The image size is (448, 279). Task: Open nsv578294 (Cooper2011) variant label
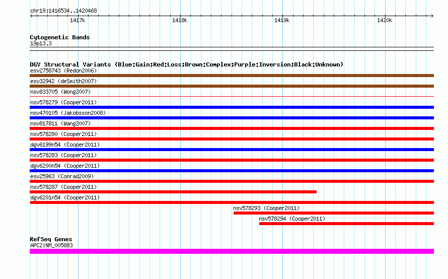[292, 219]
